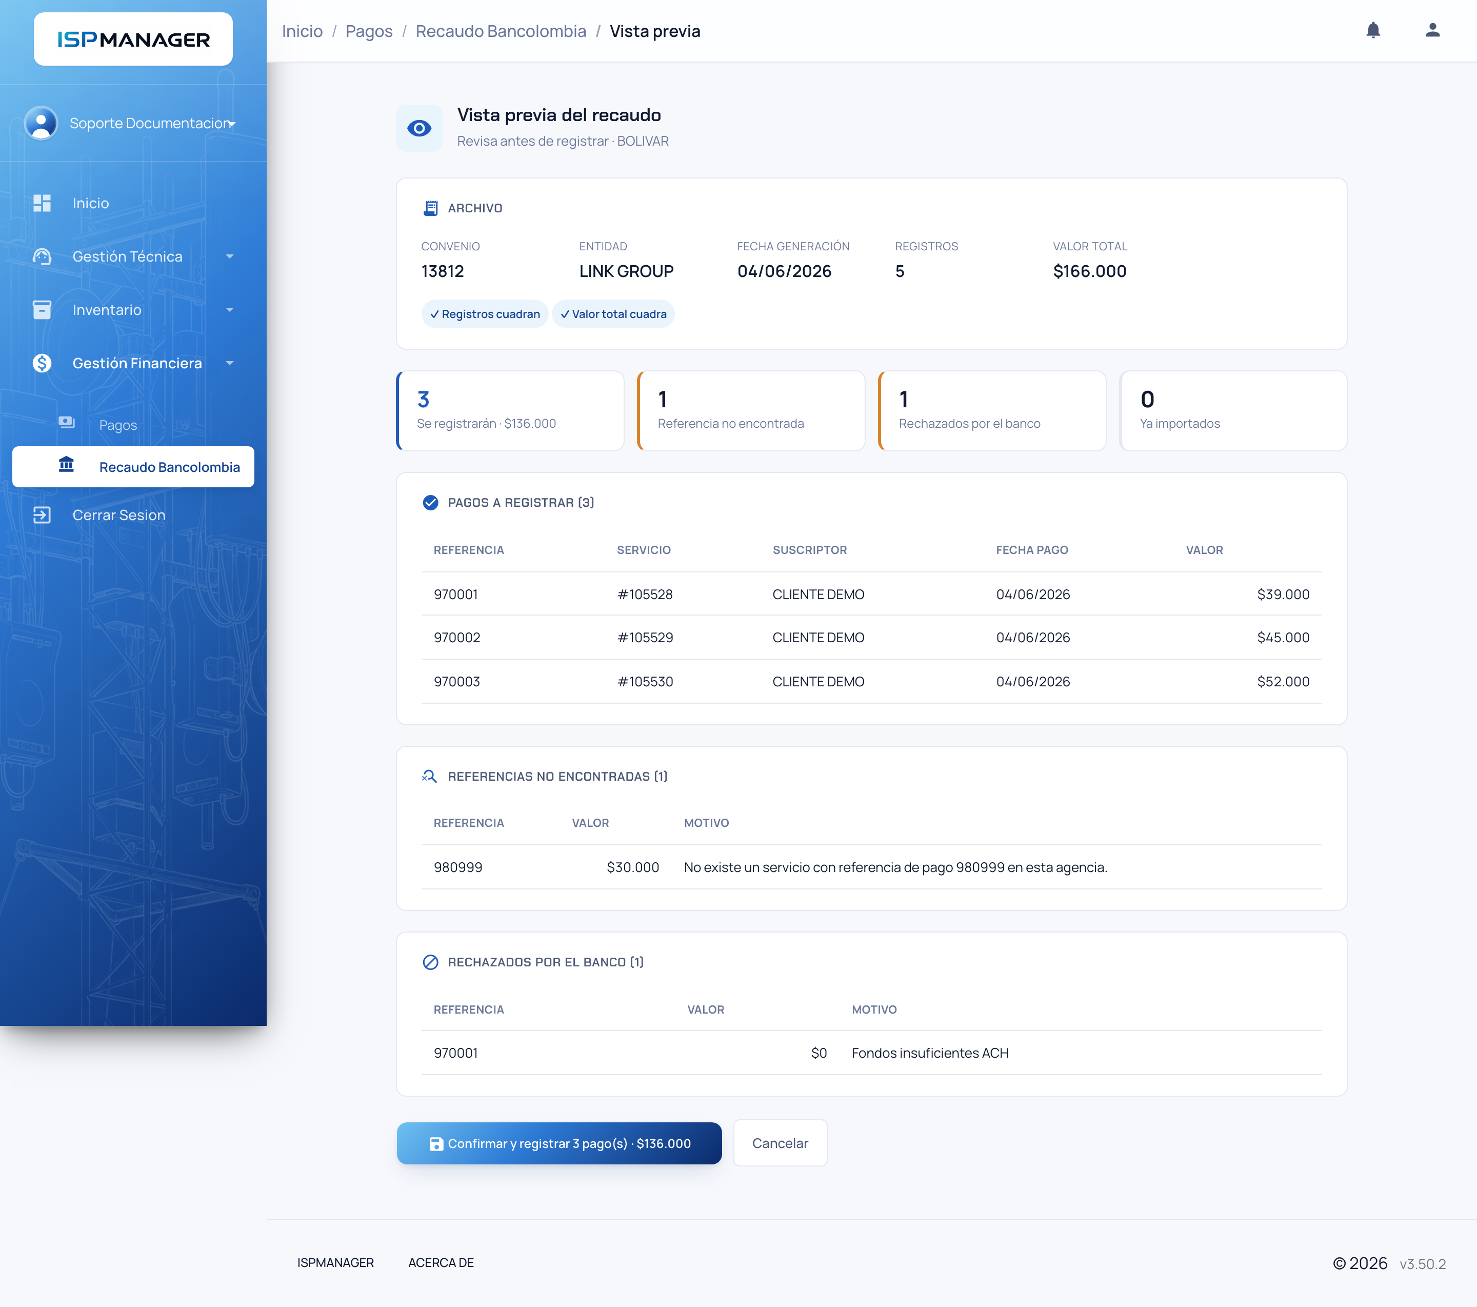Viewport: 1477px width, 1307px height.
Task: Click the Cancelar button
Action: click(x=781, y=1143)
